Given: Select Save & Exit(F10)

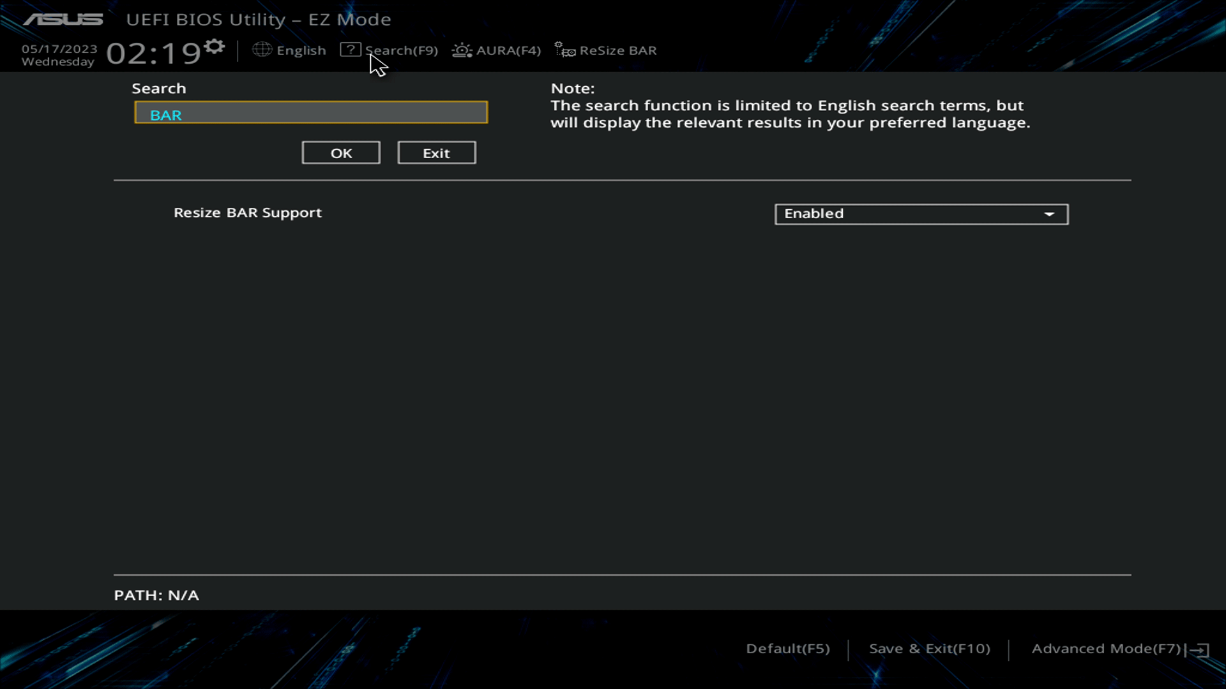Looking at the screenshot, I should click(929, 648).
